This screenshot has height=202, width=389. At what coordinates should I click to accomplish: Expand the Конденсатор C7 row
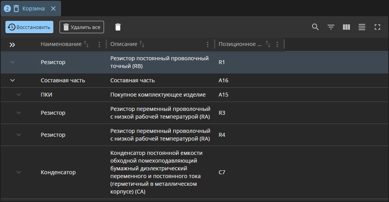[19, 172]
